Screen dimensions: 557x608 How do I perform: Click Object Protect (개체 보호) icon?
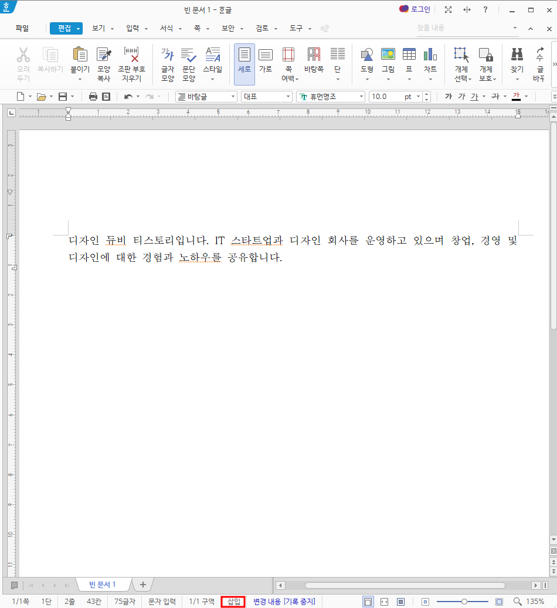486,64
